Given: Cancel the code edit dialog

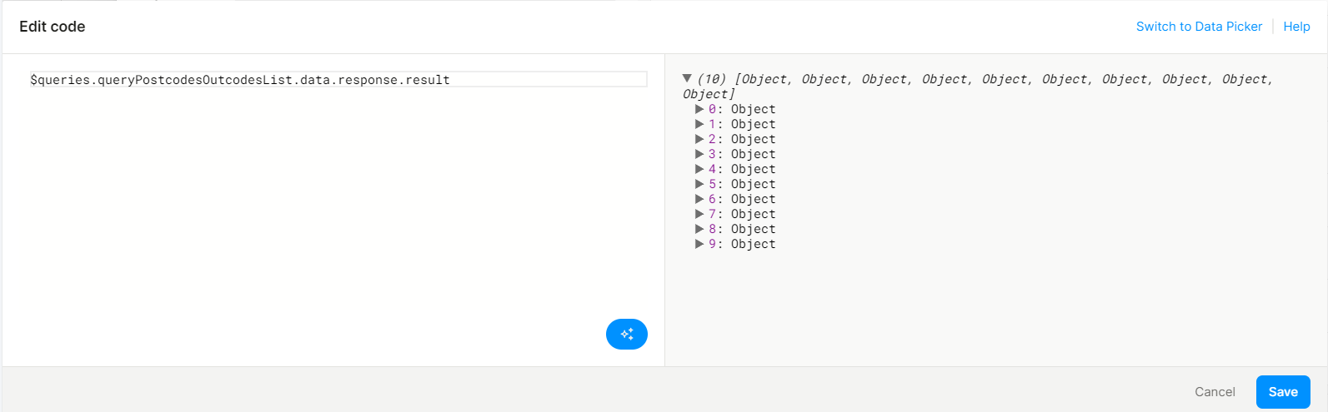Looking at the screenshot, I should [1215, 392].
